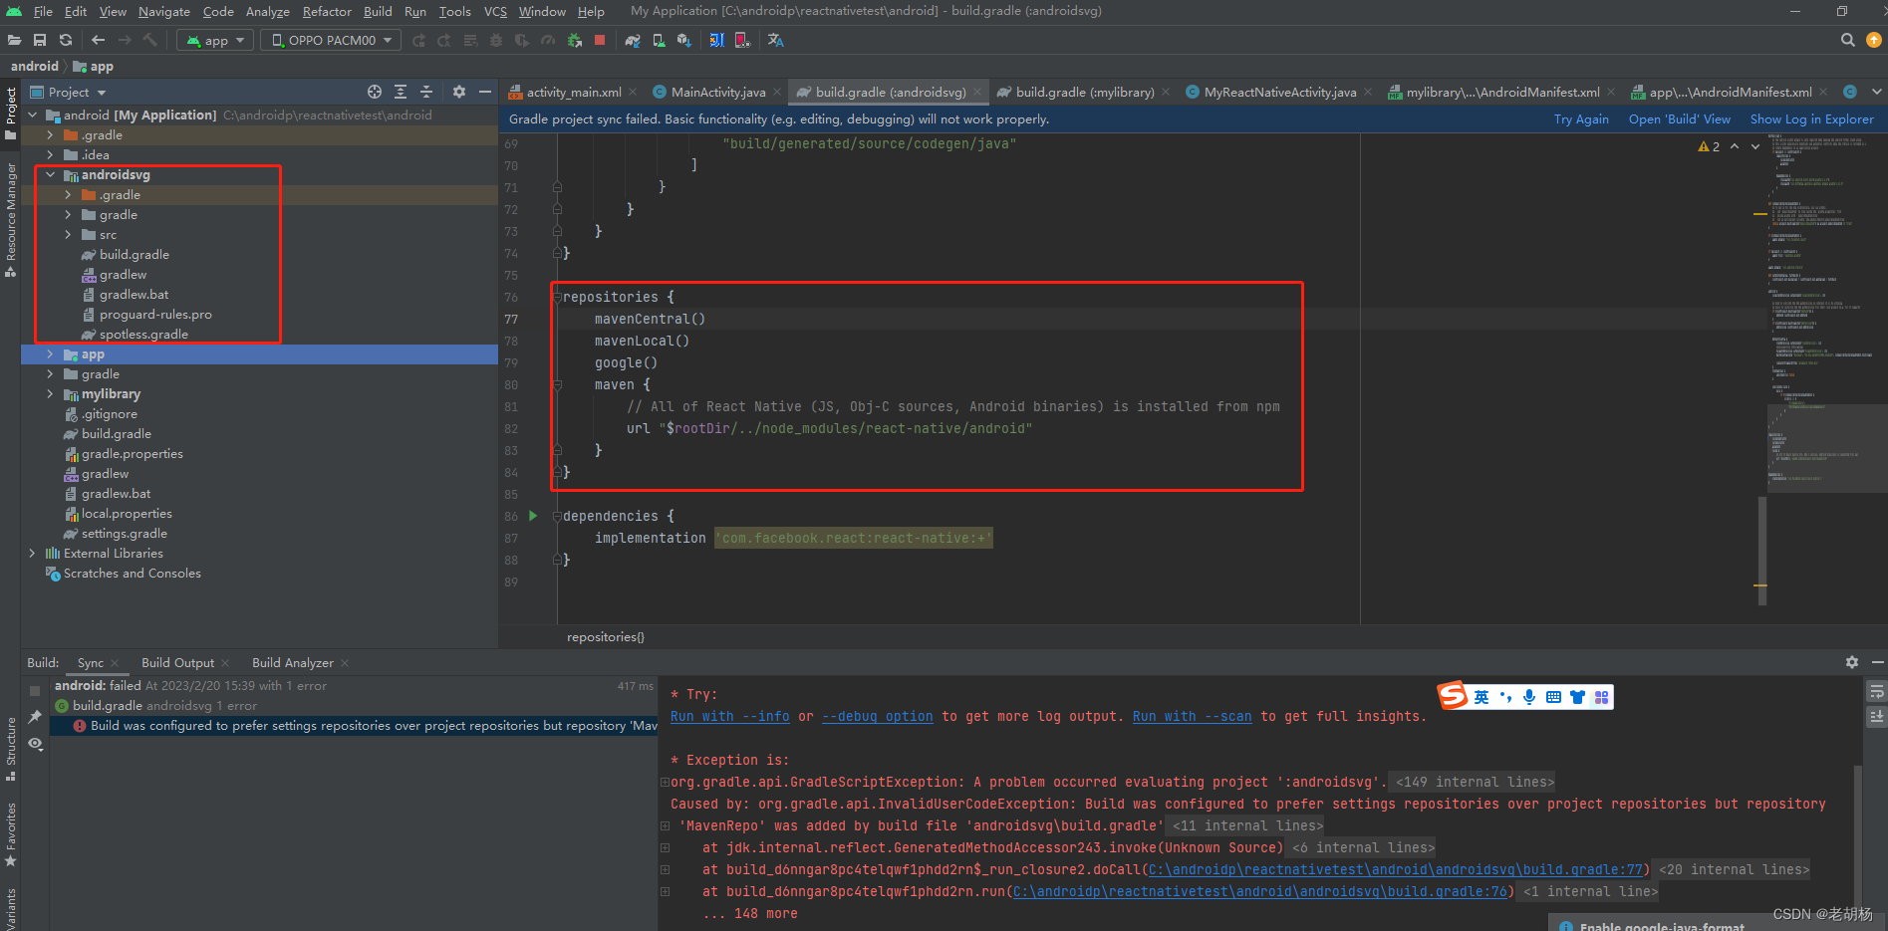Switch to the Build Analyzer tab

pos(292,662)
